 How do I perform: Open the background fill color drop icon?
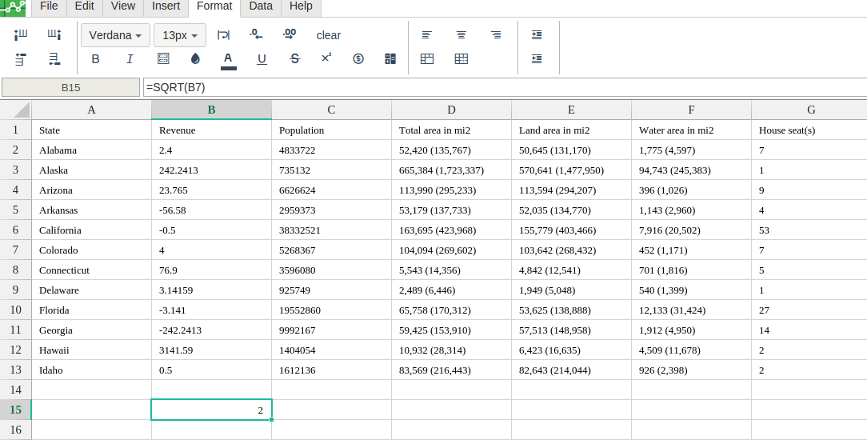(195, 58)
